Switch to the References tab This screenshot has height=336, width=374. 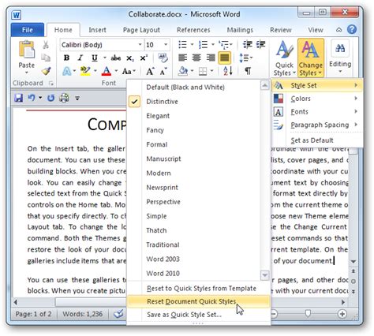[193, 30]
